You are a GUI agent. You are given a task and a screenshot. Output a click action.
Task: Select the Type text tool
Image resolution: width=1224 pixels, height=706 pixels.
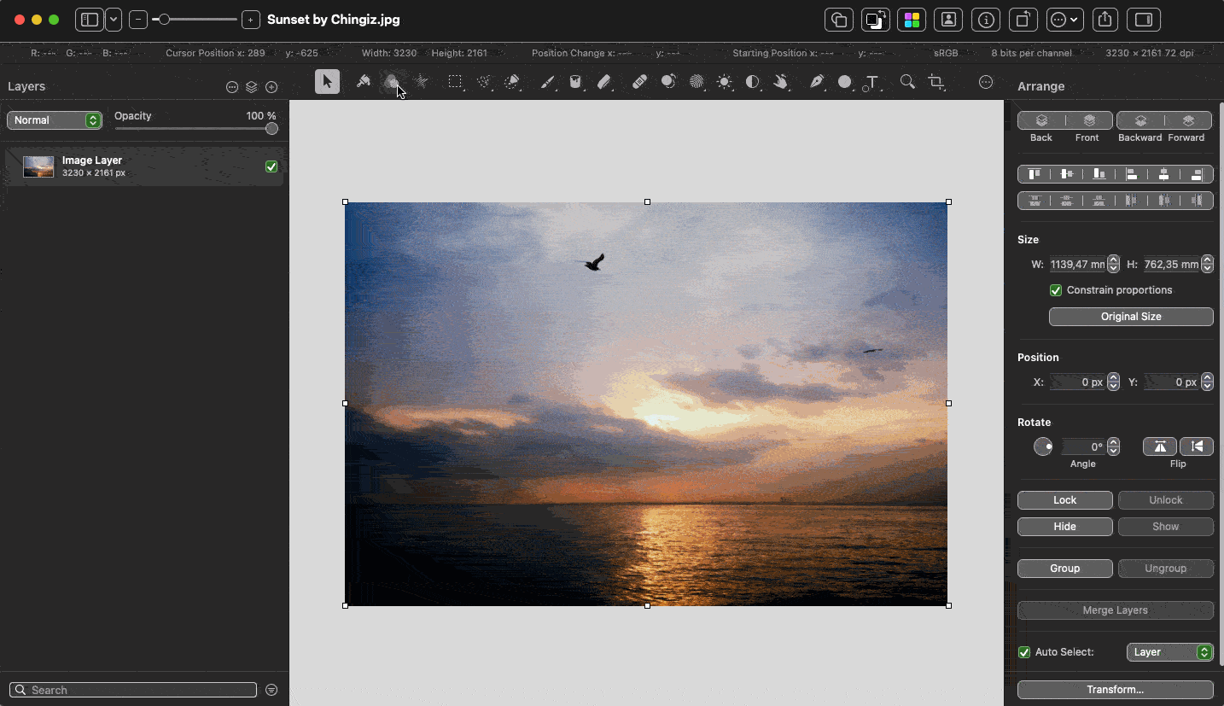pyautogui.click(x=871, y=83)
